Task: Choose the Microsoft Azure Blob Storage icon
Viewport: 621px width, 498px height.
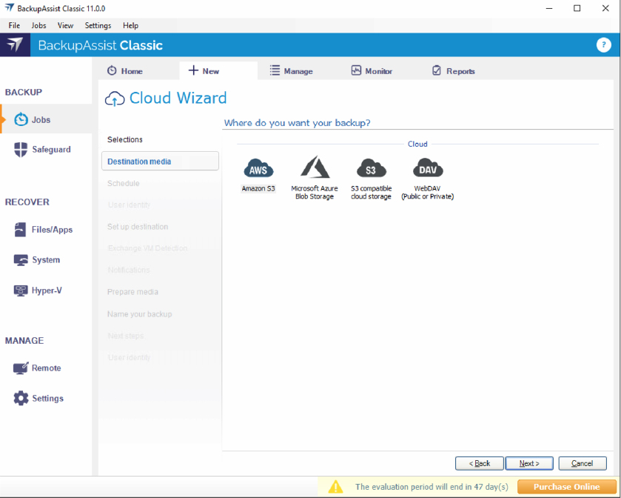Action: click(x=314, y=168)
